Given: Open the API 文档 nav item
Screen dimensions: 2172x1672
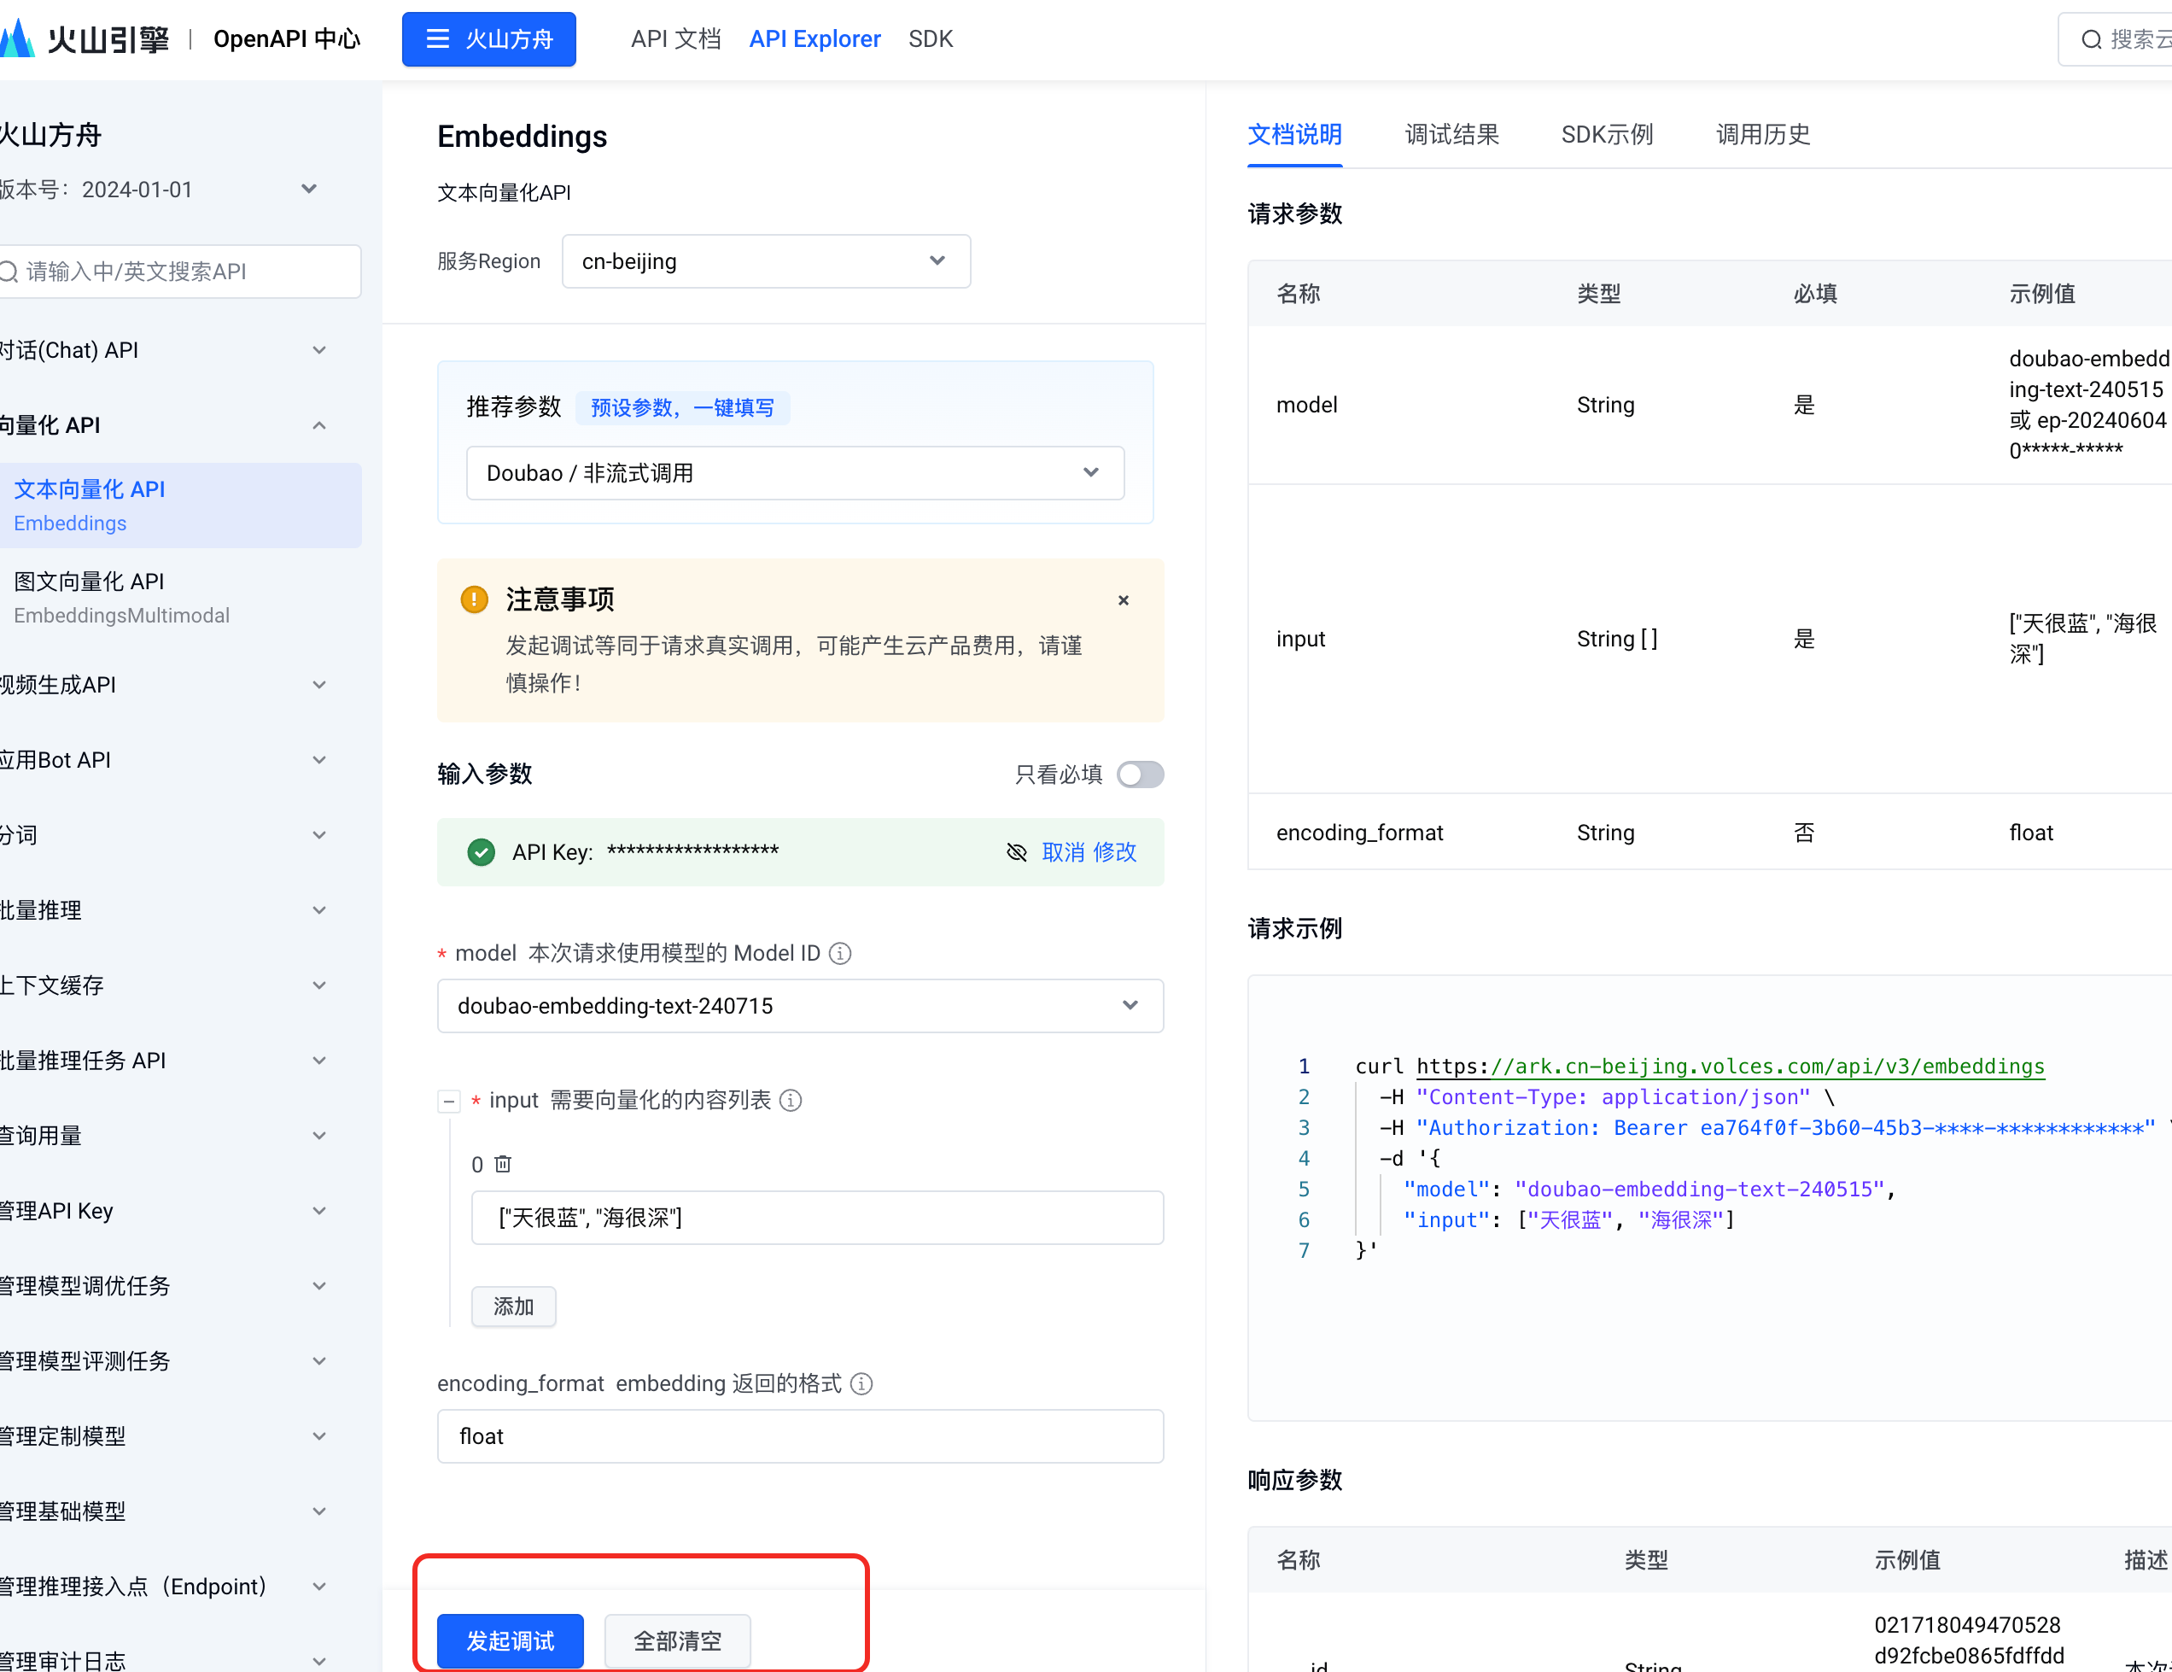Looking at the screenshot, I should coord(675,38).
